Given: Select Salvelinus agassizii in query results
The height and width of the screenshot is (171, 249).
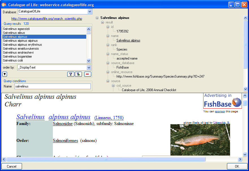Looking at the screenshot, I should tap(44, 29).
